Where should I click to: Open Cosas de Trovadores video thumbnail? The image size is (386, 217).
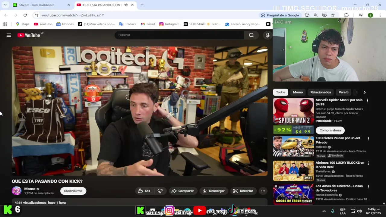pyautogui.click(x=293, y=194)
